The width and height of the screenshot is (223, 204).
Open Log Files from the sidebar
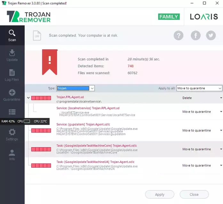[12, 75]
